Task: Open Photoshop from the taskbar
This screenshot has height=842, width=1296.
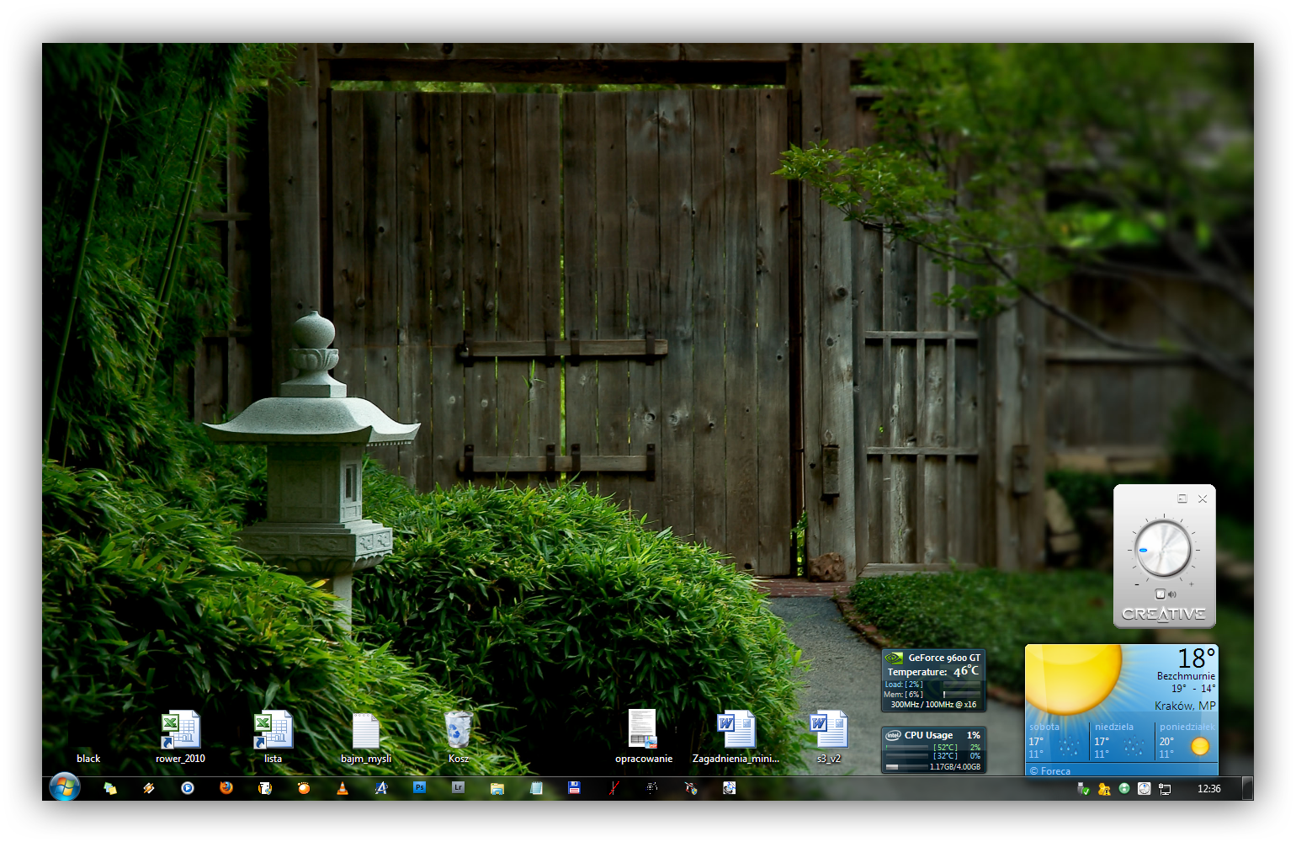Action: point(419,788)
